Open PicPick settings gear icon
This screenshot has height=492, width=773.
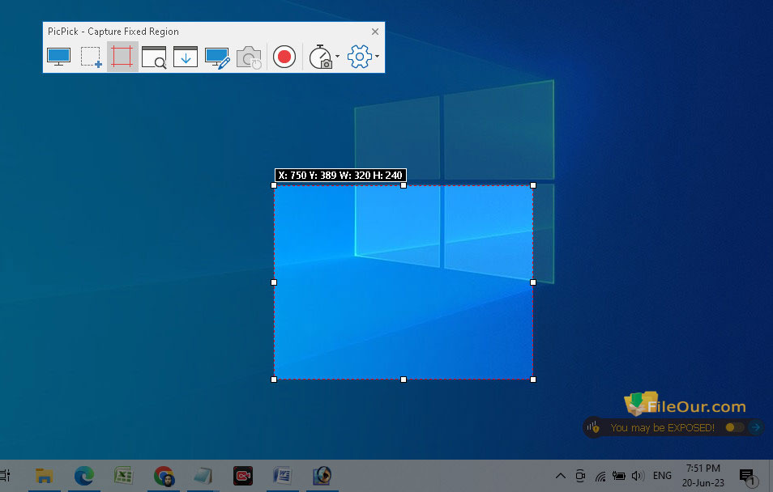[360, 57]
